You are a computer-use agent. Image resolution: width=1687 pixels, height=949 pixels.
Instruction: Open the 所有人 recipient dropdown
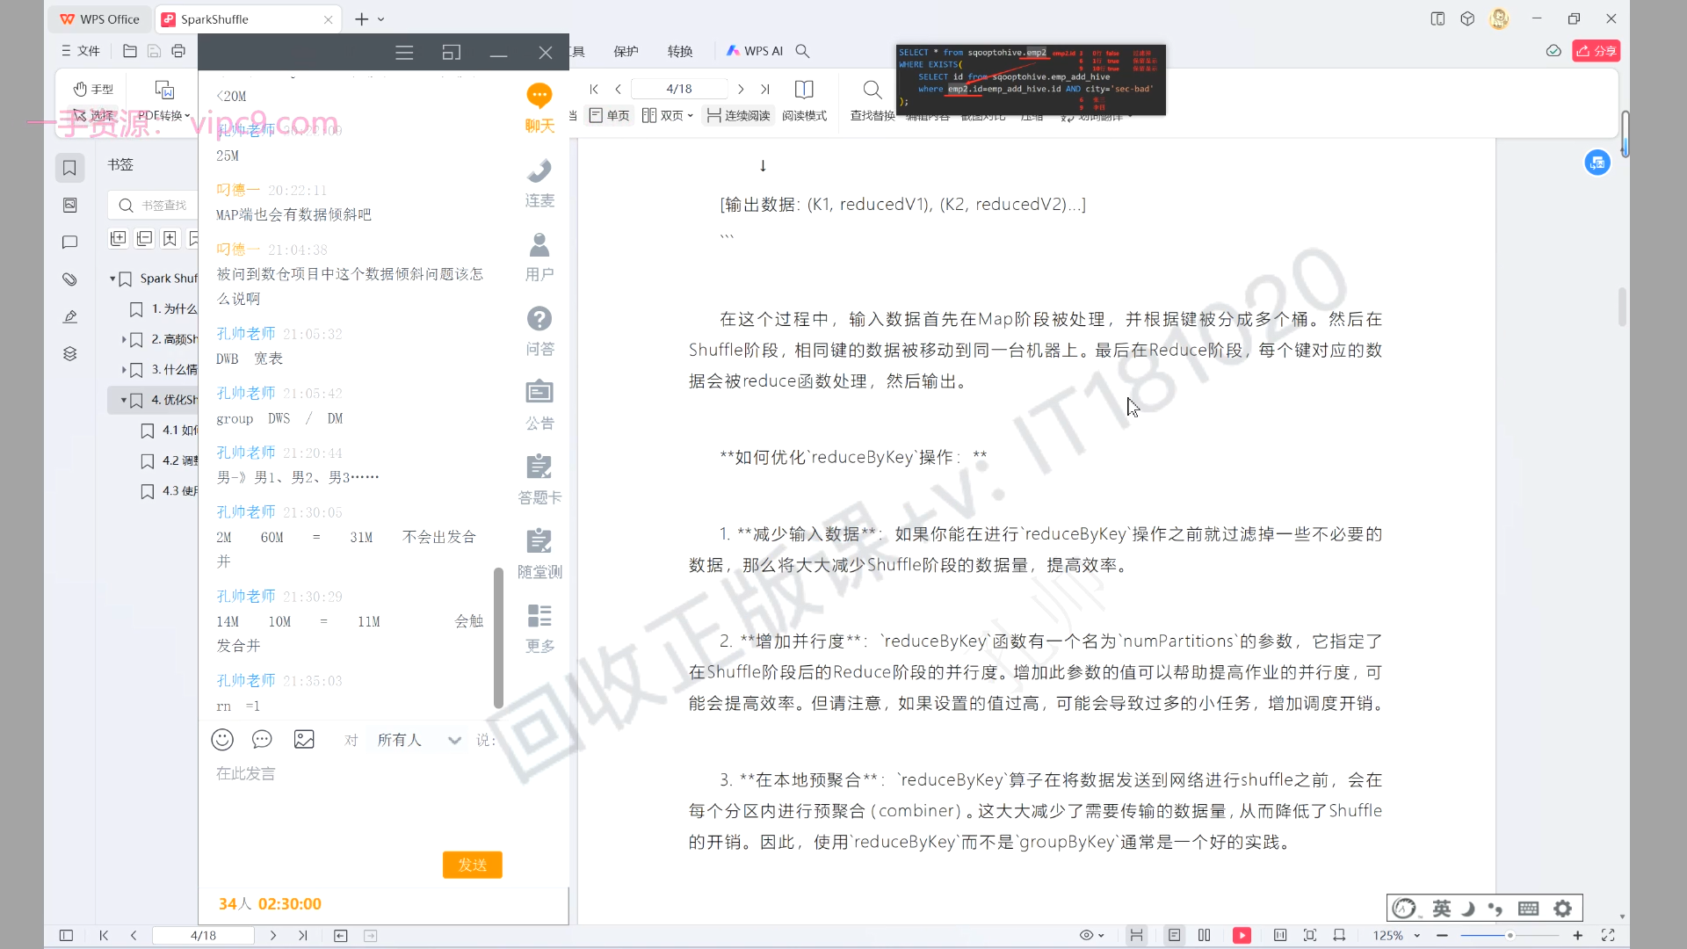(x=418, y=740)
